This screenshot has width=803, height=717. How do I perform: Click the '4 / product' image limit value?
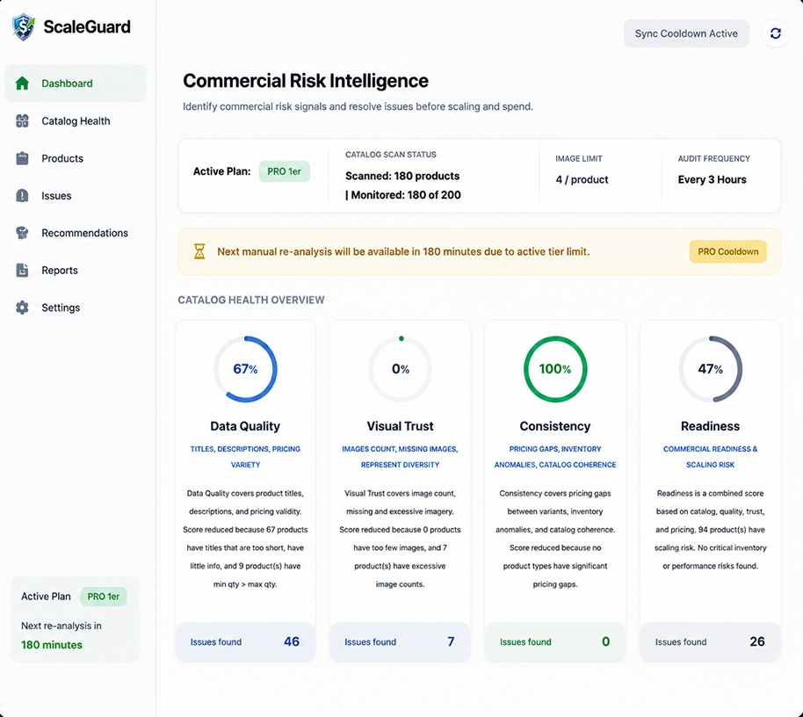(582, 180)
